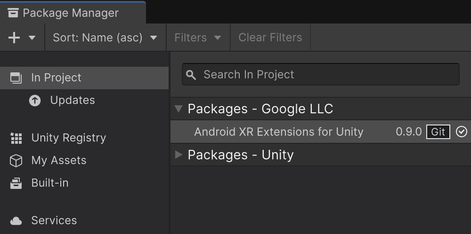The height and width of the screenshot is (234, 471).
Task: Collapse the Packages - Google LLC group
Action: point(178,109)
